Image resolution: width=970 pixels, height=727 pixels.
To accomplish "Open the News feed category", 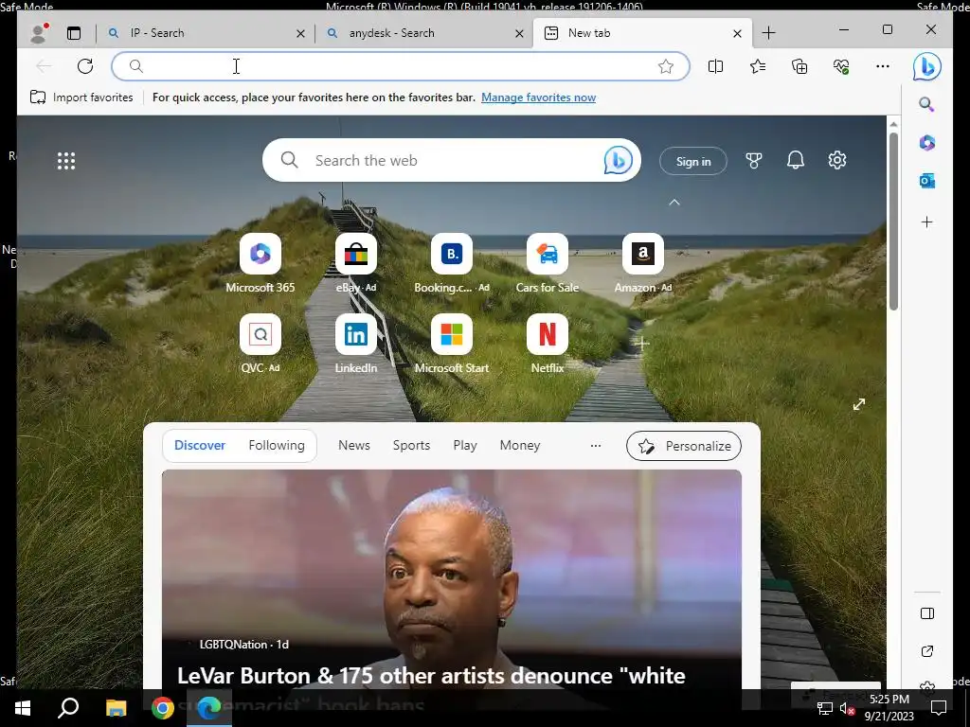I will pos(354,445).
